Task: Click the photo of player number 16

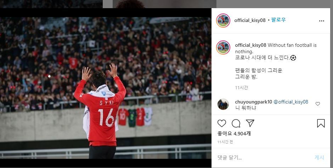Action: tap(106, 88)
